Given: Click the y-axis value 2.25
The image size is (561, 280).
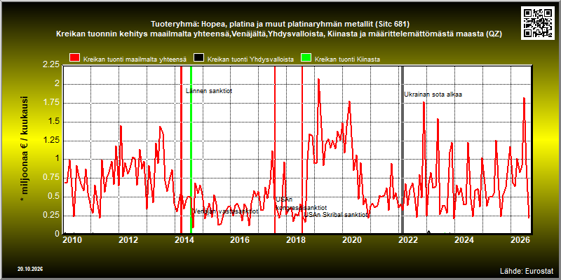Looking at the screenshot, I should 50,64.
